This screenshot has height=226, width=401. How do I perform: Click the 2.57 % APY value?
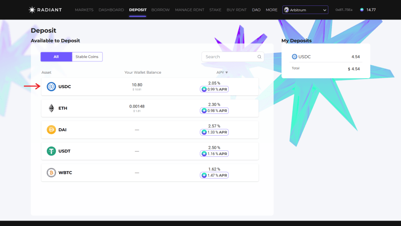[x=214, y=126]
